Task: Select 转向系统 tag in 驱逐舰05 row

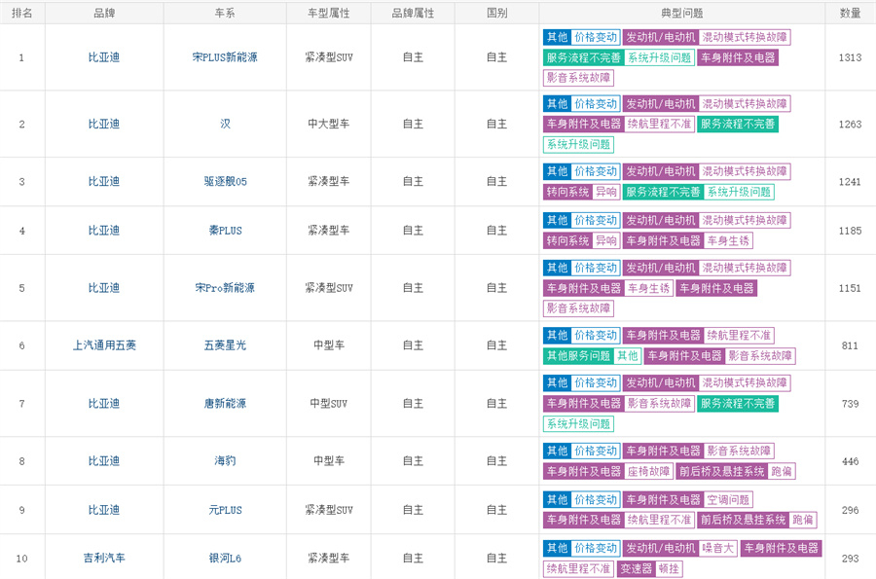Action: [567, 192]
